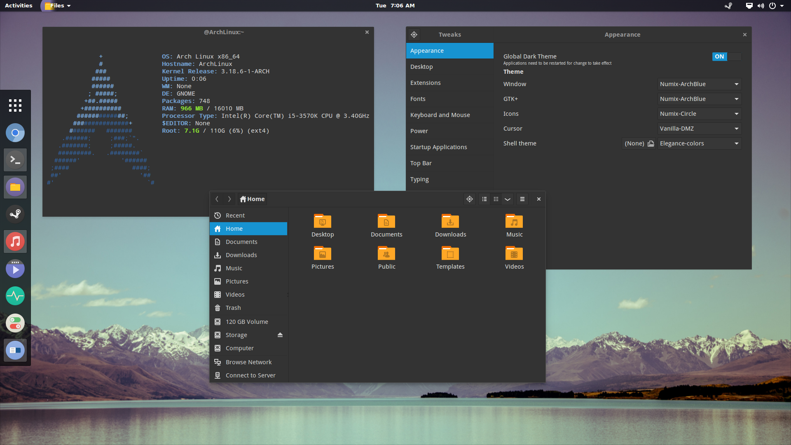Viewport: 791px width, 445px height.
Task: Open Startup Applications in Tweaks
Action: point(438,147)
